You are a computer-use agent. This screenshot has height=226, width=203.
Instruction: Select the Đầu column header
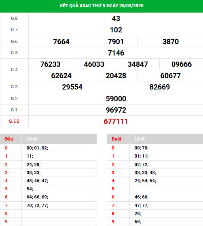coord(9,139)
